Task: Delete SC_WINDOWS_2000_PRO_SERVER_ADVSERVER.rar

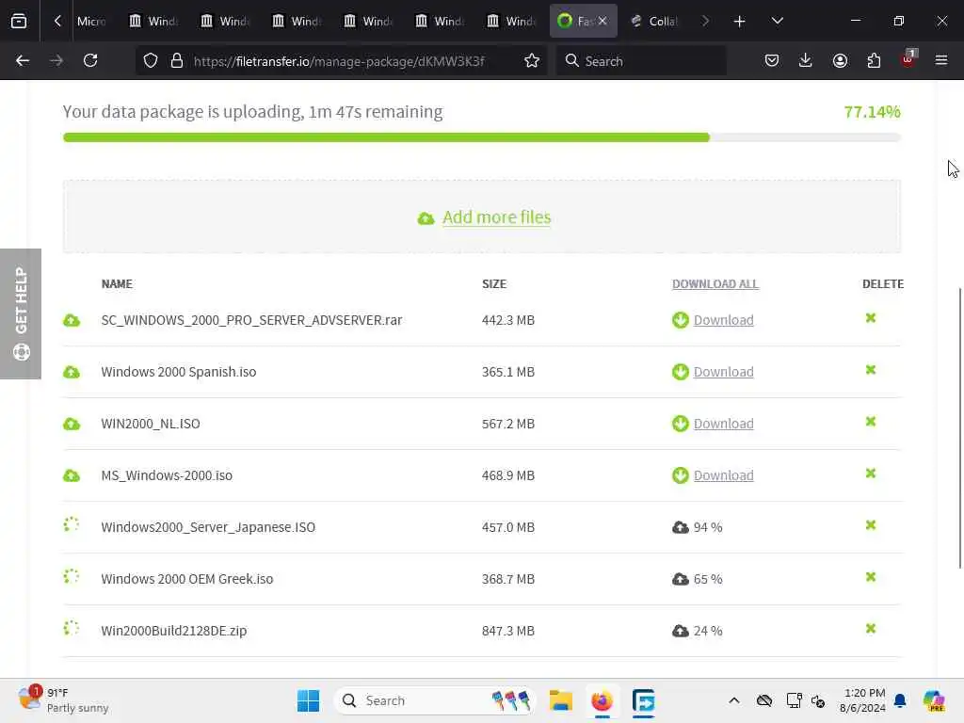Action: coord(871,318)
